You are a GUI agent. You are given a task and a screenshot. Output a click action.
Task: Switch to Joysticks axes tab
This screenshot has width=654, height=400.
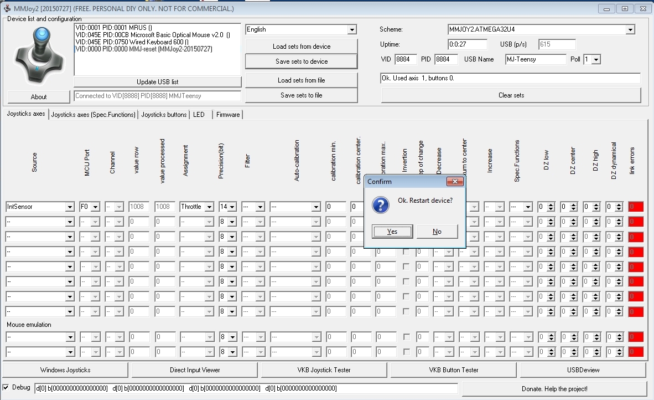[26, 114]
